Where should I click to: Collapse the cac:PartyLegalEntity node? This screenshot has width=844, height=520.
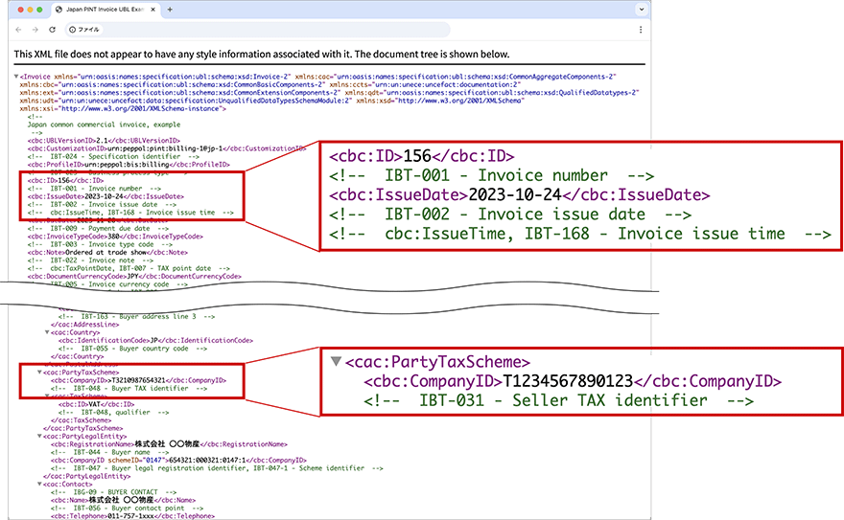coord(38,436)
